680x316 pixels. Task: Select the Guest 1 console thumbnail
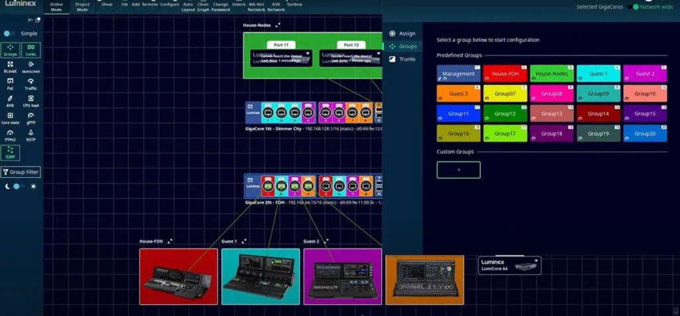pos(260,277)
